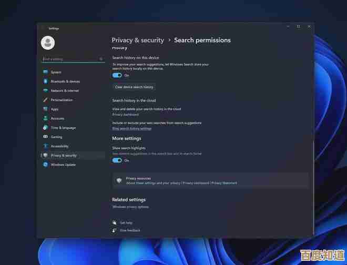
Task: Click the Bluetooth & devices icon
Action: (45, 81)
